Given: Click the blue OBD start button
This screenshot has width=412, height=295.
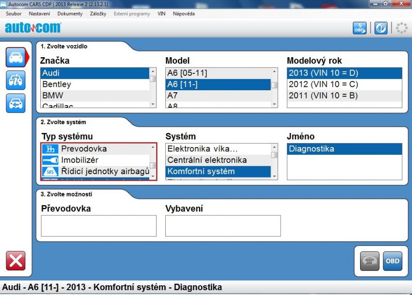Looking at the screenshot, I should (393, 261).
